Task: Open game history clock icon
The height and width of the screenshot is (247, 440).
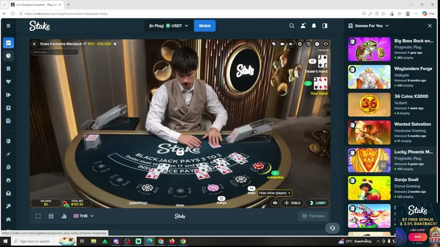Action: coord(308,44)
